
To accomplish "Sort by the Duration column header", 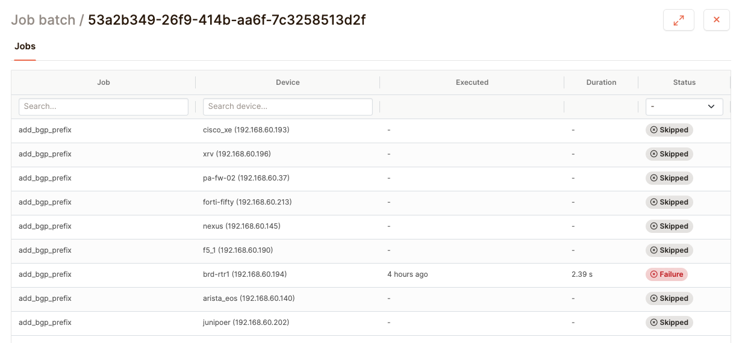I will pyautogui.click(x=601, y=82).
